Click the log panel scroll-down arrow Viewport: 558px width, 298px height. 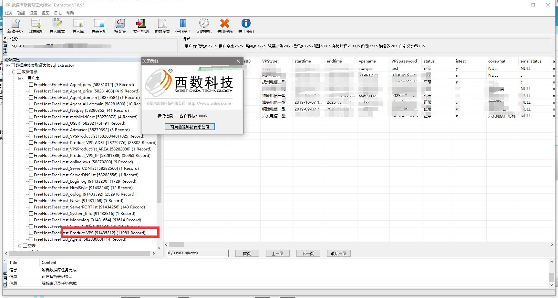click(552, 285)
